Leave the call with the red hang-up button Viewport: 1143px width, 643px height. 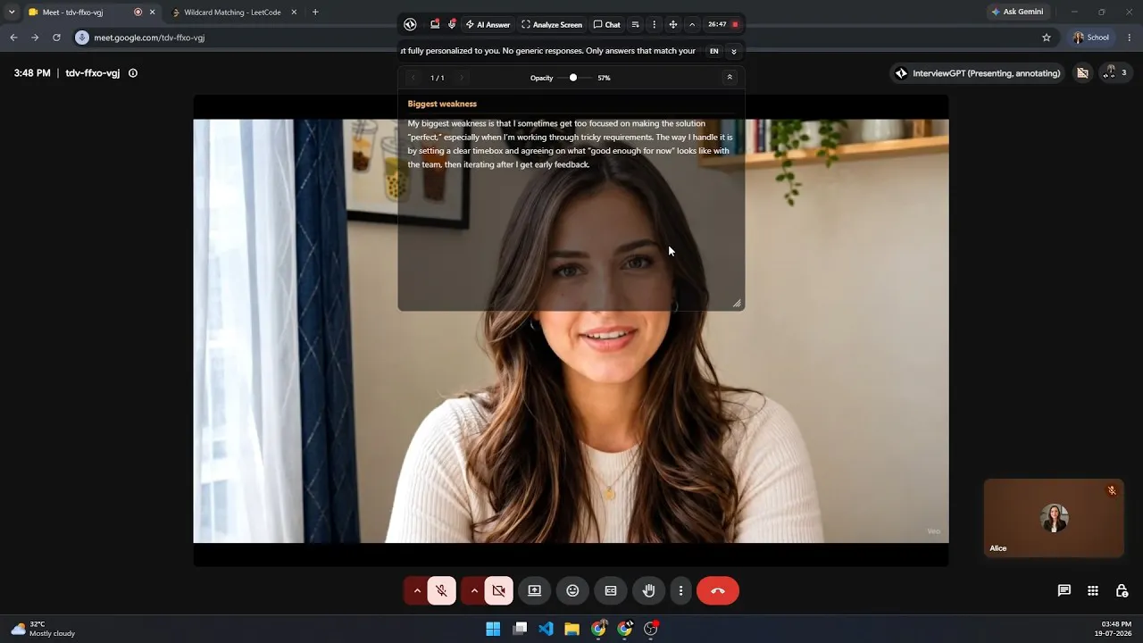click(718, 590)
